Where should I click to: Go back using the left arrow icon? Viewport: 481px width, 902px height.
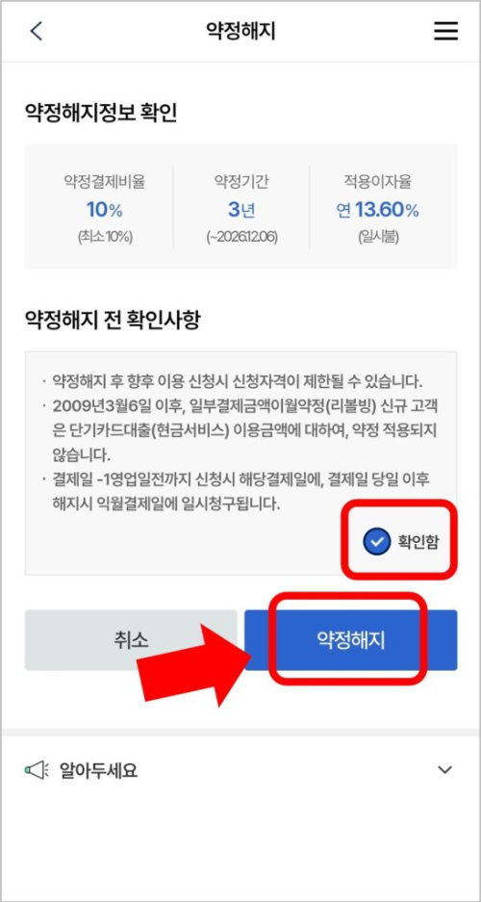coord(37,31)
